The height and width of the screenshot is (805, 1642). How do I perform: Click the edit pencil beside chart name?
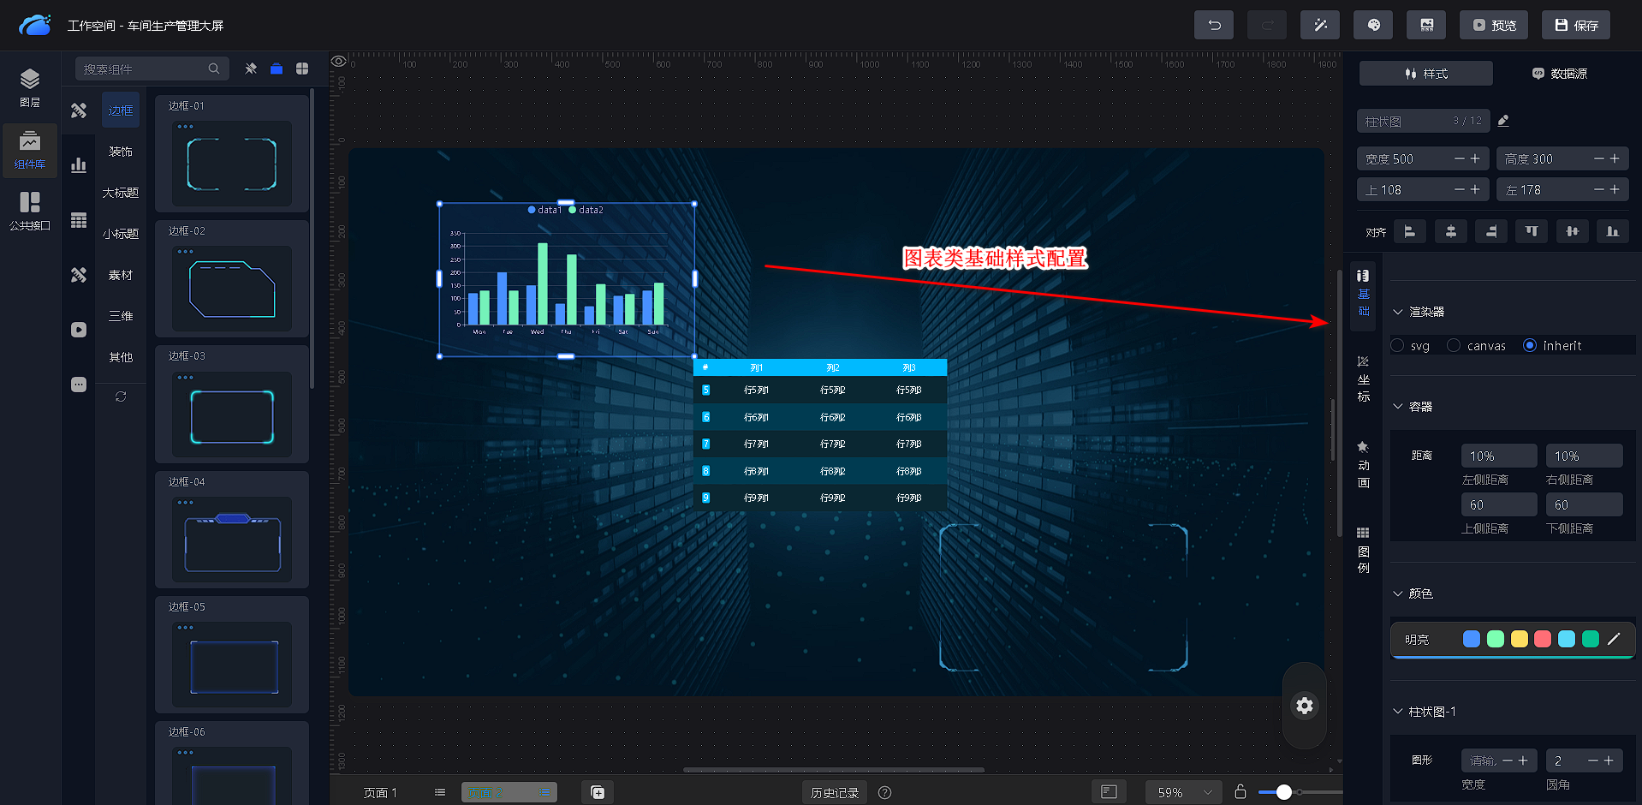1503,122
